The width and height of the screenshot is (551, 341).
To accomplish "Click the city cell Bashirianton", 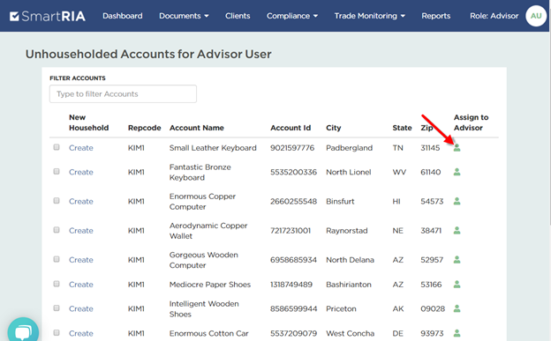I will [348, 284].
